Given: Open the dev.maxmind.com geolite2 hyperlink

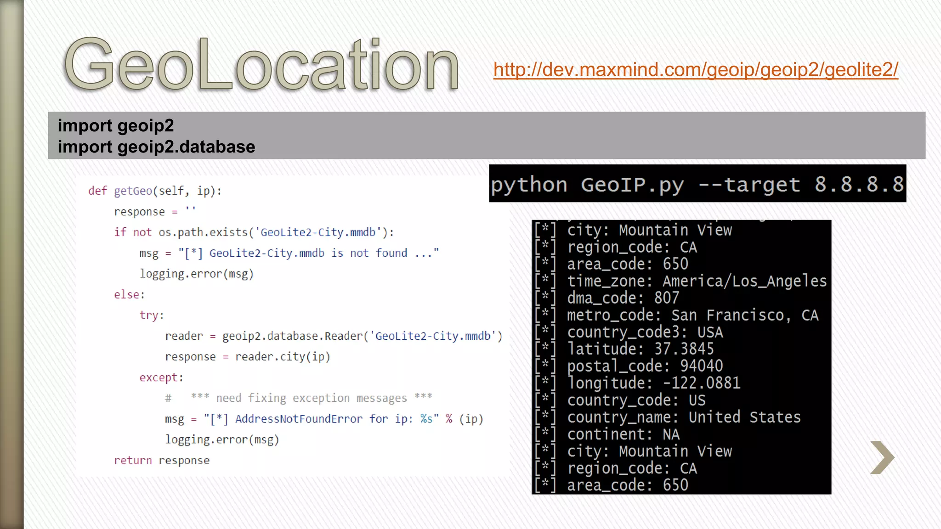Looking at the screenshot, I should coord(695,70).
